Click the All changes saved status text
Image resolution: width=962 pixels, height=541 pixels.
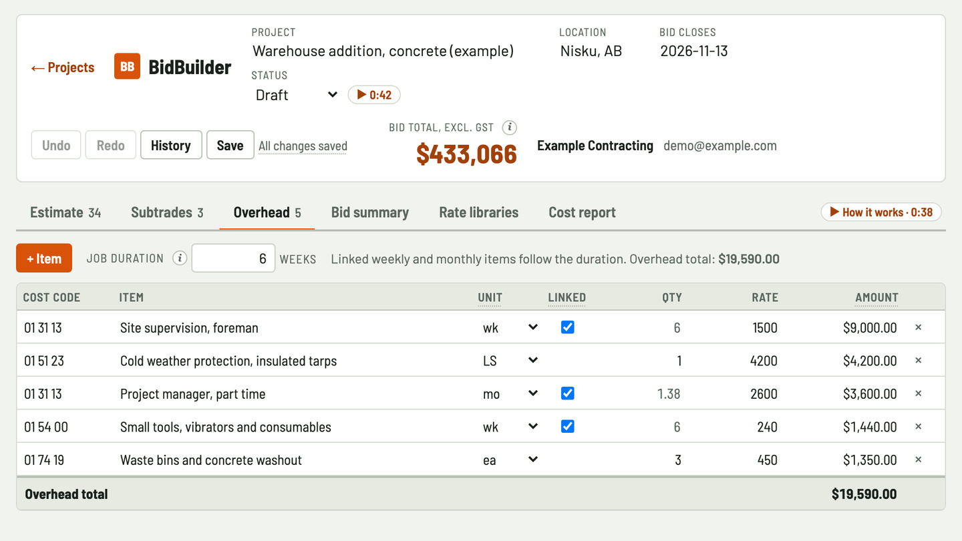click(303, 146)
